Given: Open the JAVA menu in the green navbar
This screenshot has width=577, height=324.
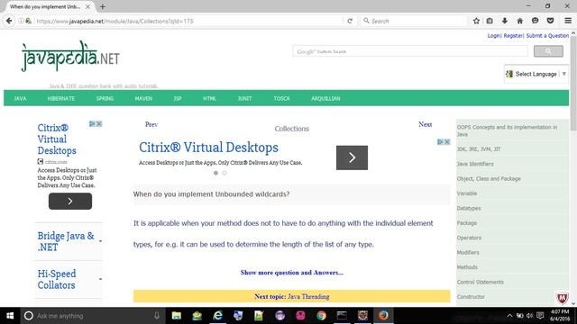Looking at the screenshot, I should tap(20, 98).
